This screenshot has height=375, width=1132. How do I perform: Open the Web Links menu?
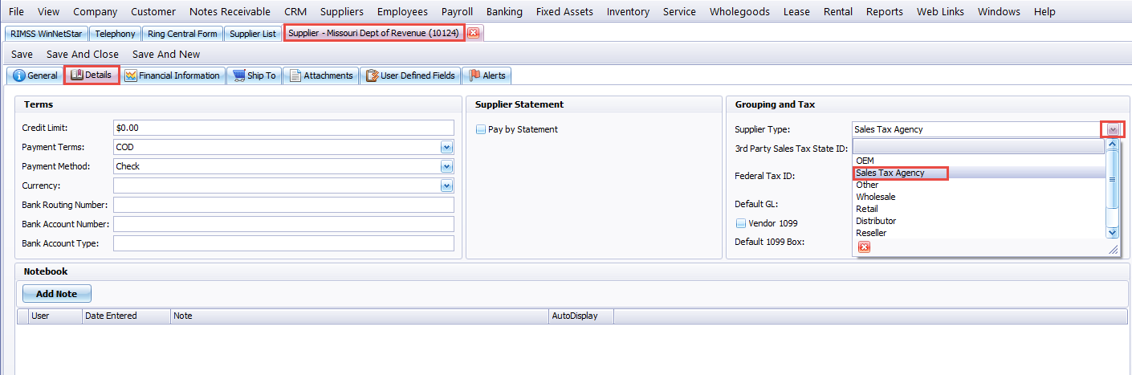click(939, 12)
